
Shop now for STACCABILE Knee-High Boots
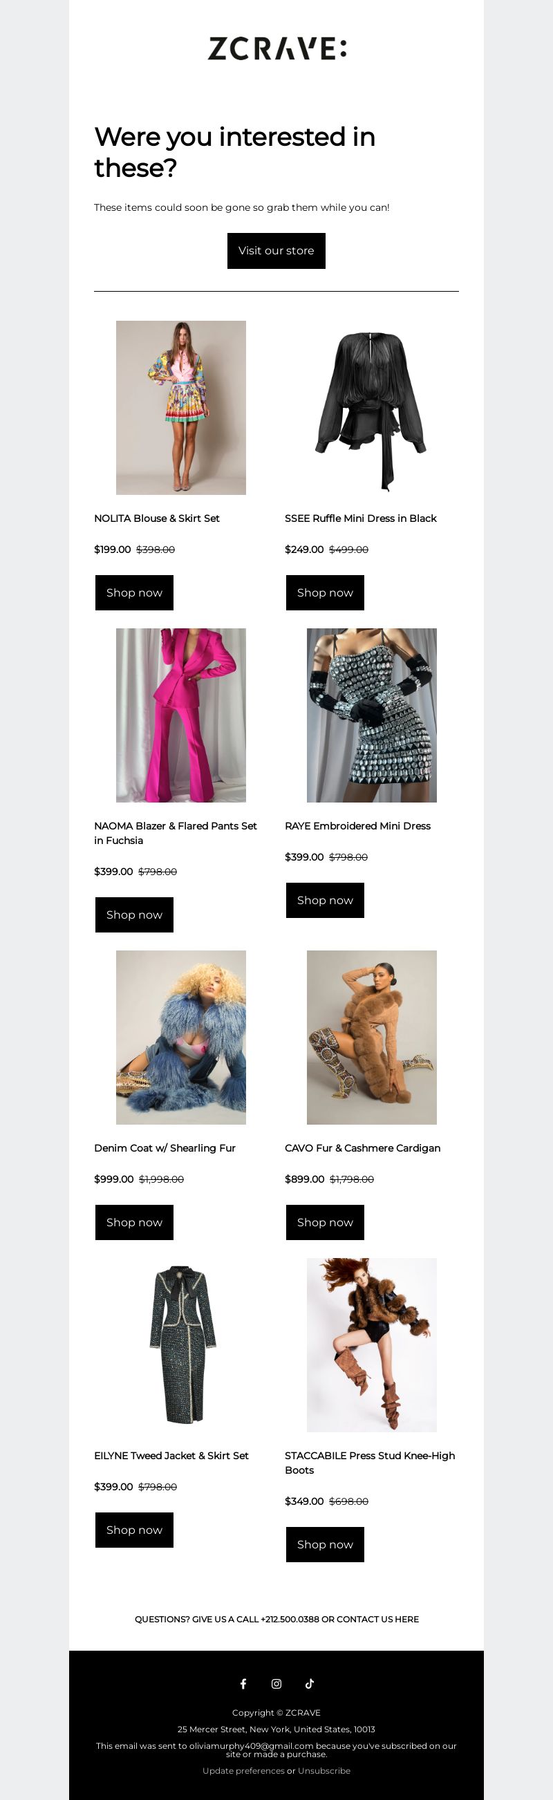point(325,1544)
